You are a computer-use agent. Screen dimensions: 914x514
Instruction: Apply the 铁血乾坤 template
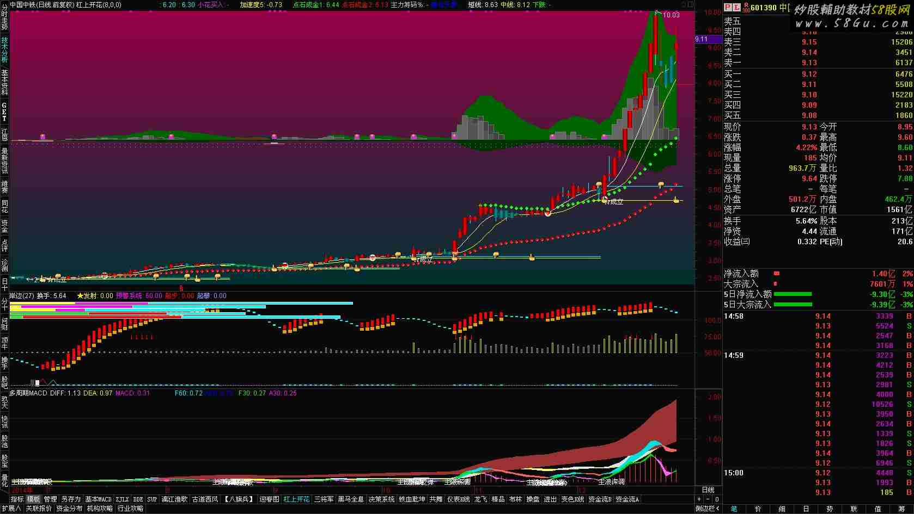(412, 499)
